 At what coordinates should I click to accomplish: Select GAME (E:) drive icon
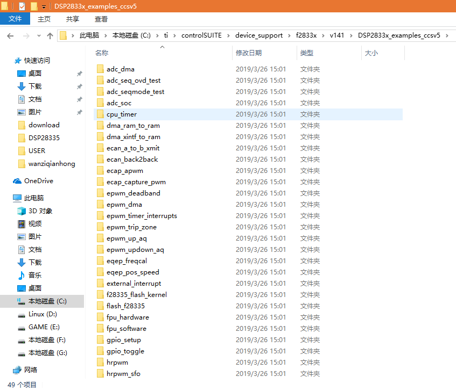tap(22, 328)
